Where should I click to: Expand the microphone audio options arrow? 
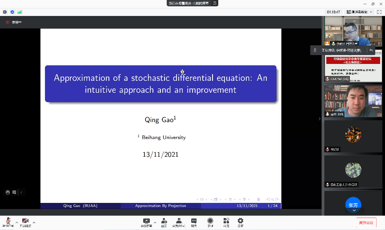17,222
